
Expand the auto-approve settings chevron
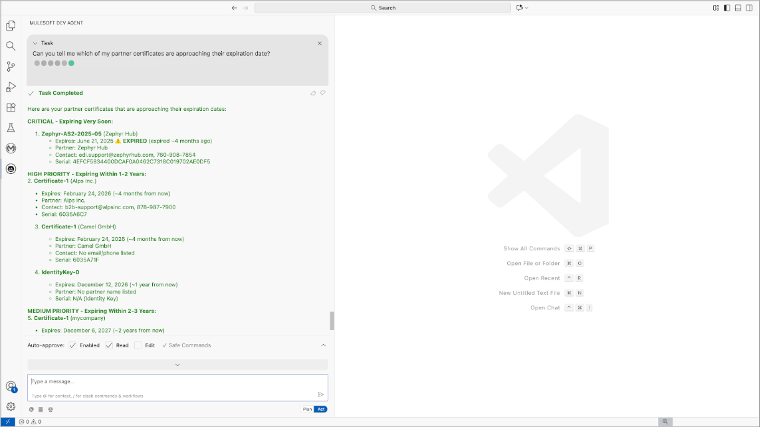[324, 345]
